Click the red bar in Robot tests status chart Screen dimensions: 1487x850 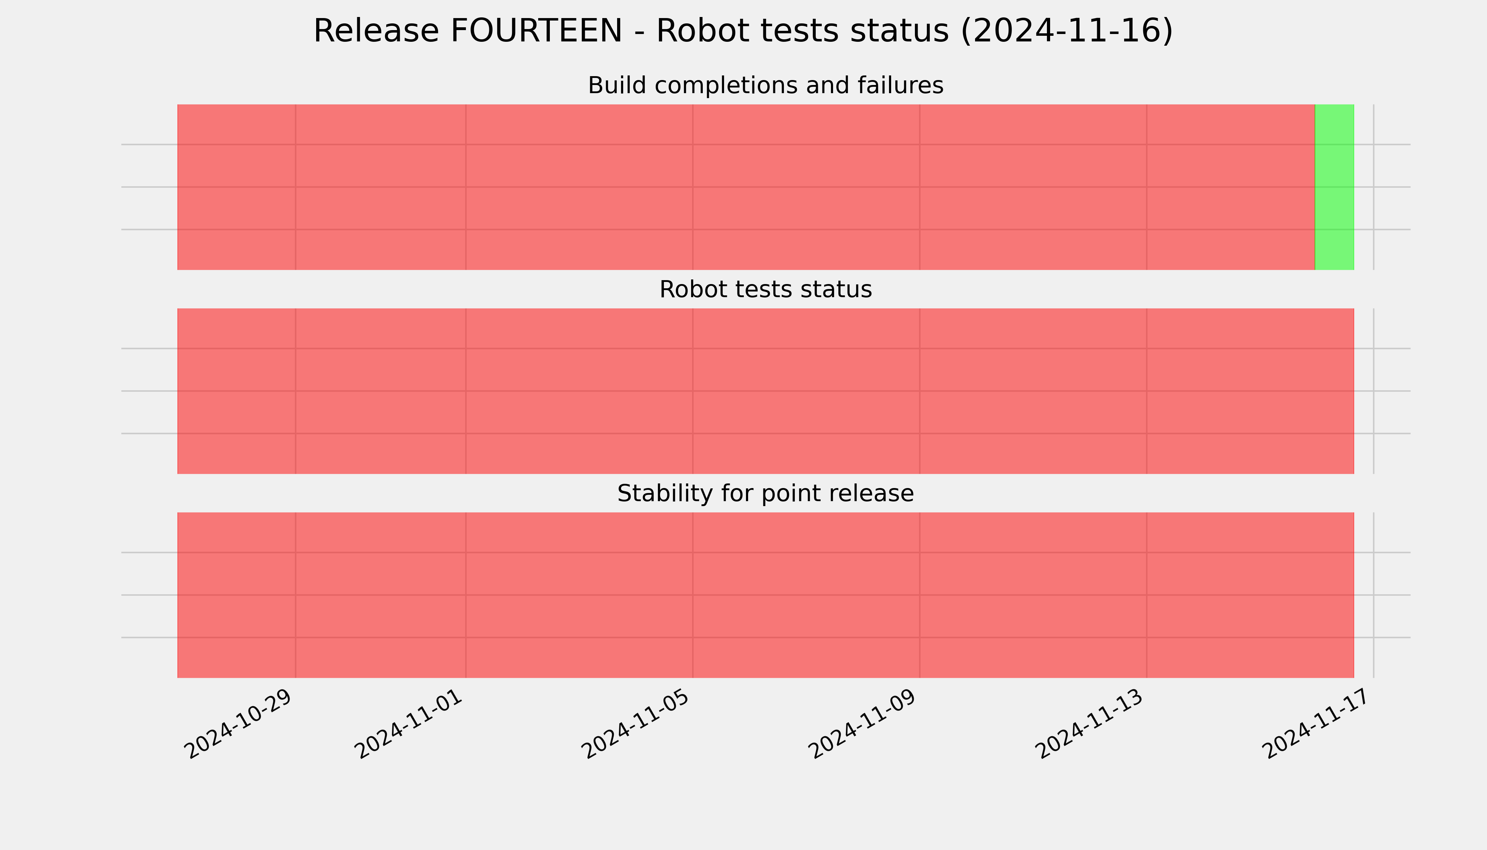(x=765, y=391)
